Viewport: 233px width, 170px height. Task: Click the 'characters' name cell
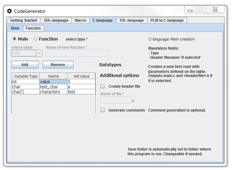coord(53,92)
